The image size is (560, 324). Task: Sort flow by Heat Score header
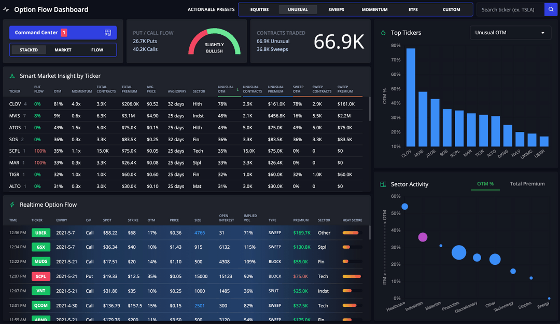[352, 220]
